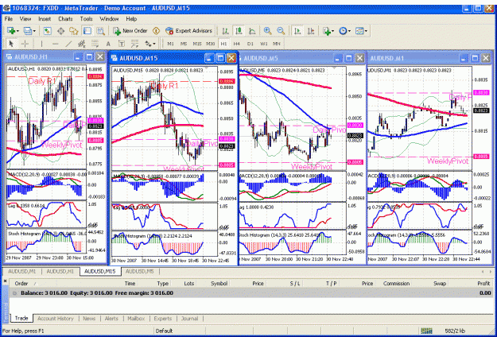Open the Market Watch panel icon
Screen dimensions: 497x337
click(x=48, y=31)
